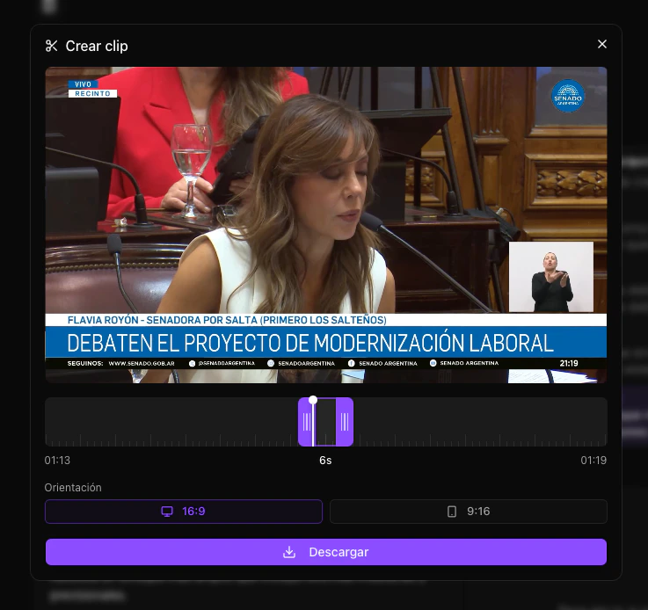Click the video preview frame
648x610 pixels.
pos(326,225)
